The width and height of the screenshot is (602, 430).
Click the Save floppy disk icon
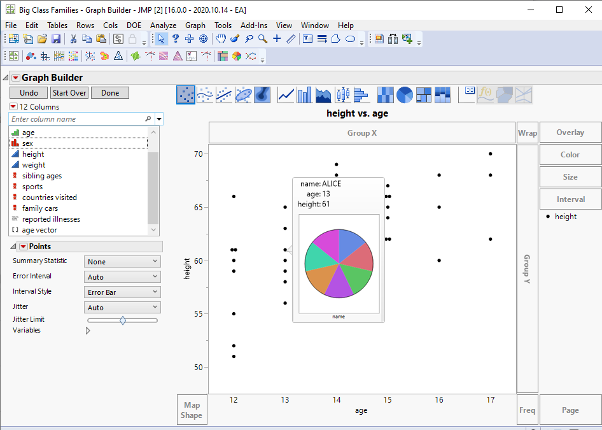coord(56,39)
